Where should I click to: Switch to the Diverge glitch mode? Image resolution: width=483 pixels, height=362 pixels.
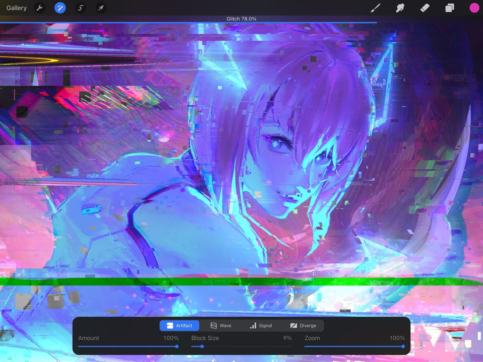click(x=303, y=325)
